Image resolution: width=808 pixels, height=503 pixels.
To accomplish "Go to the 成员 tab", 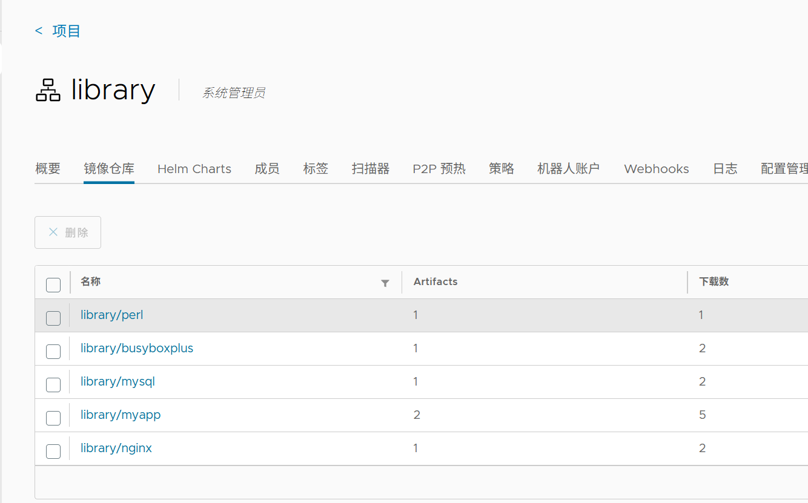I will click(x=267, y=169).
